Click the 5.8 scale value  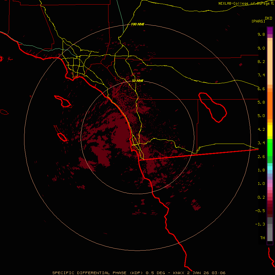261,102
